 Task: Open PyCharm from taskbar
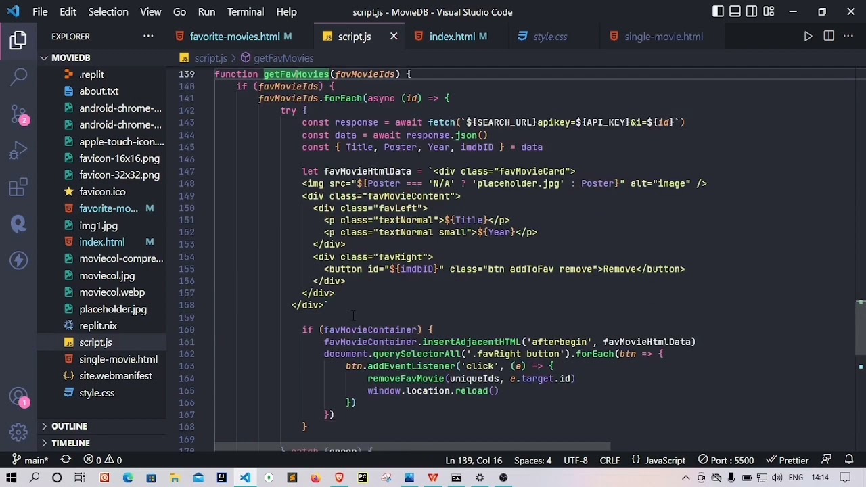363,478
